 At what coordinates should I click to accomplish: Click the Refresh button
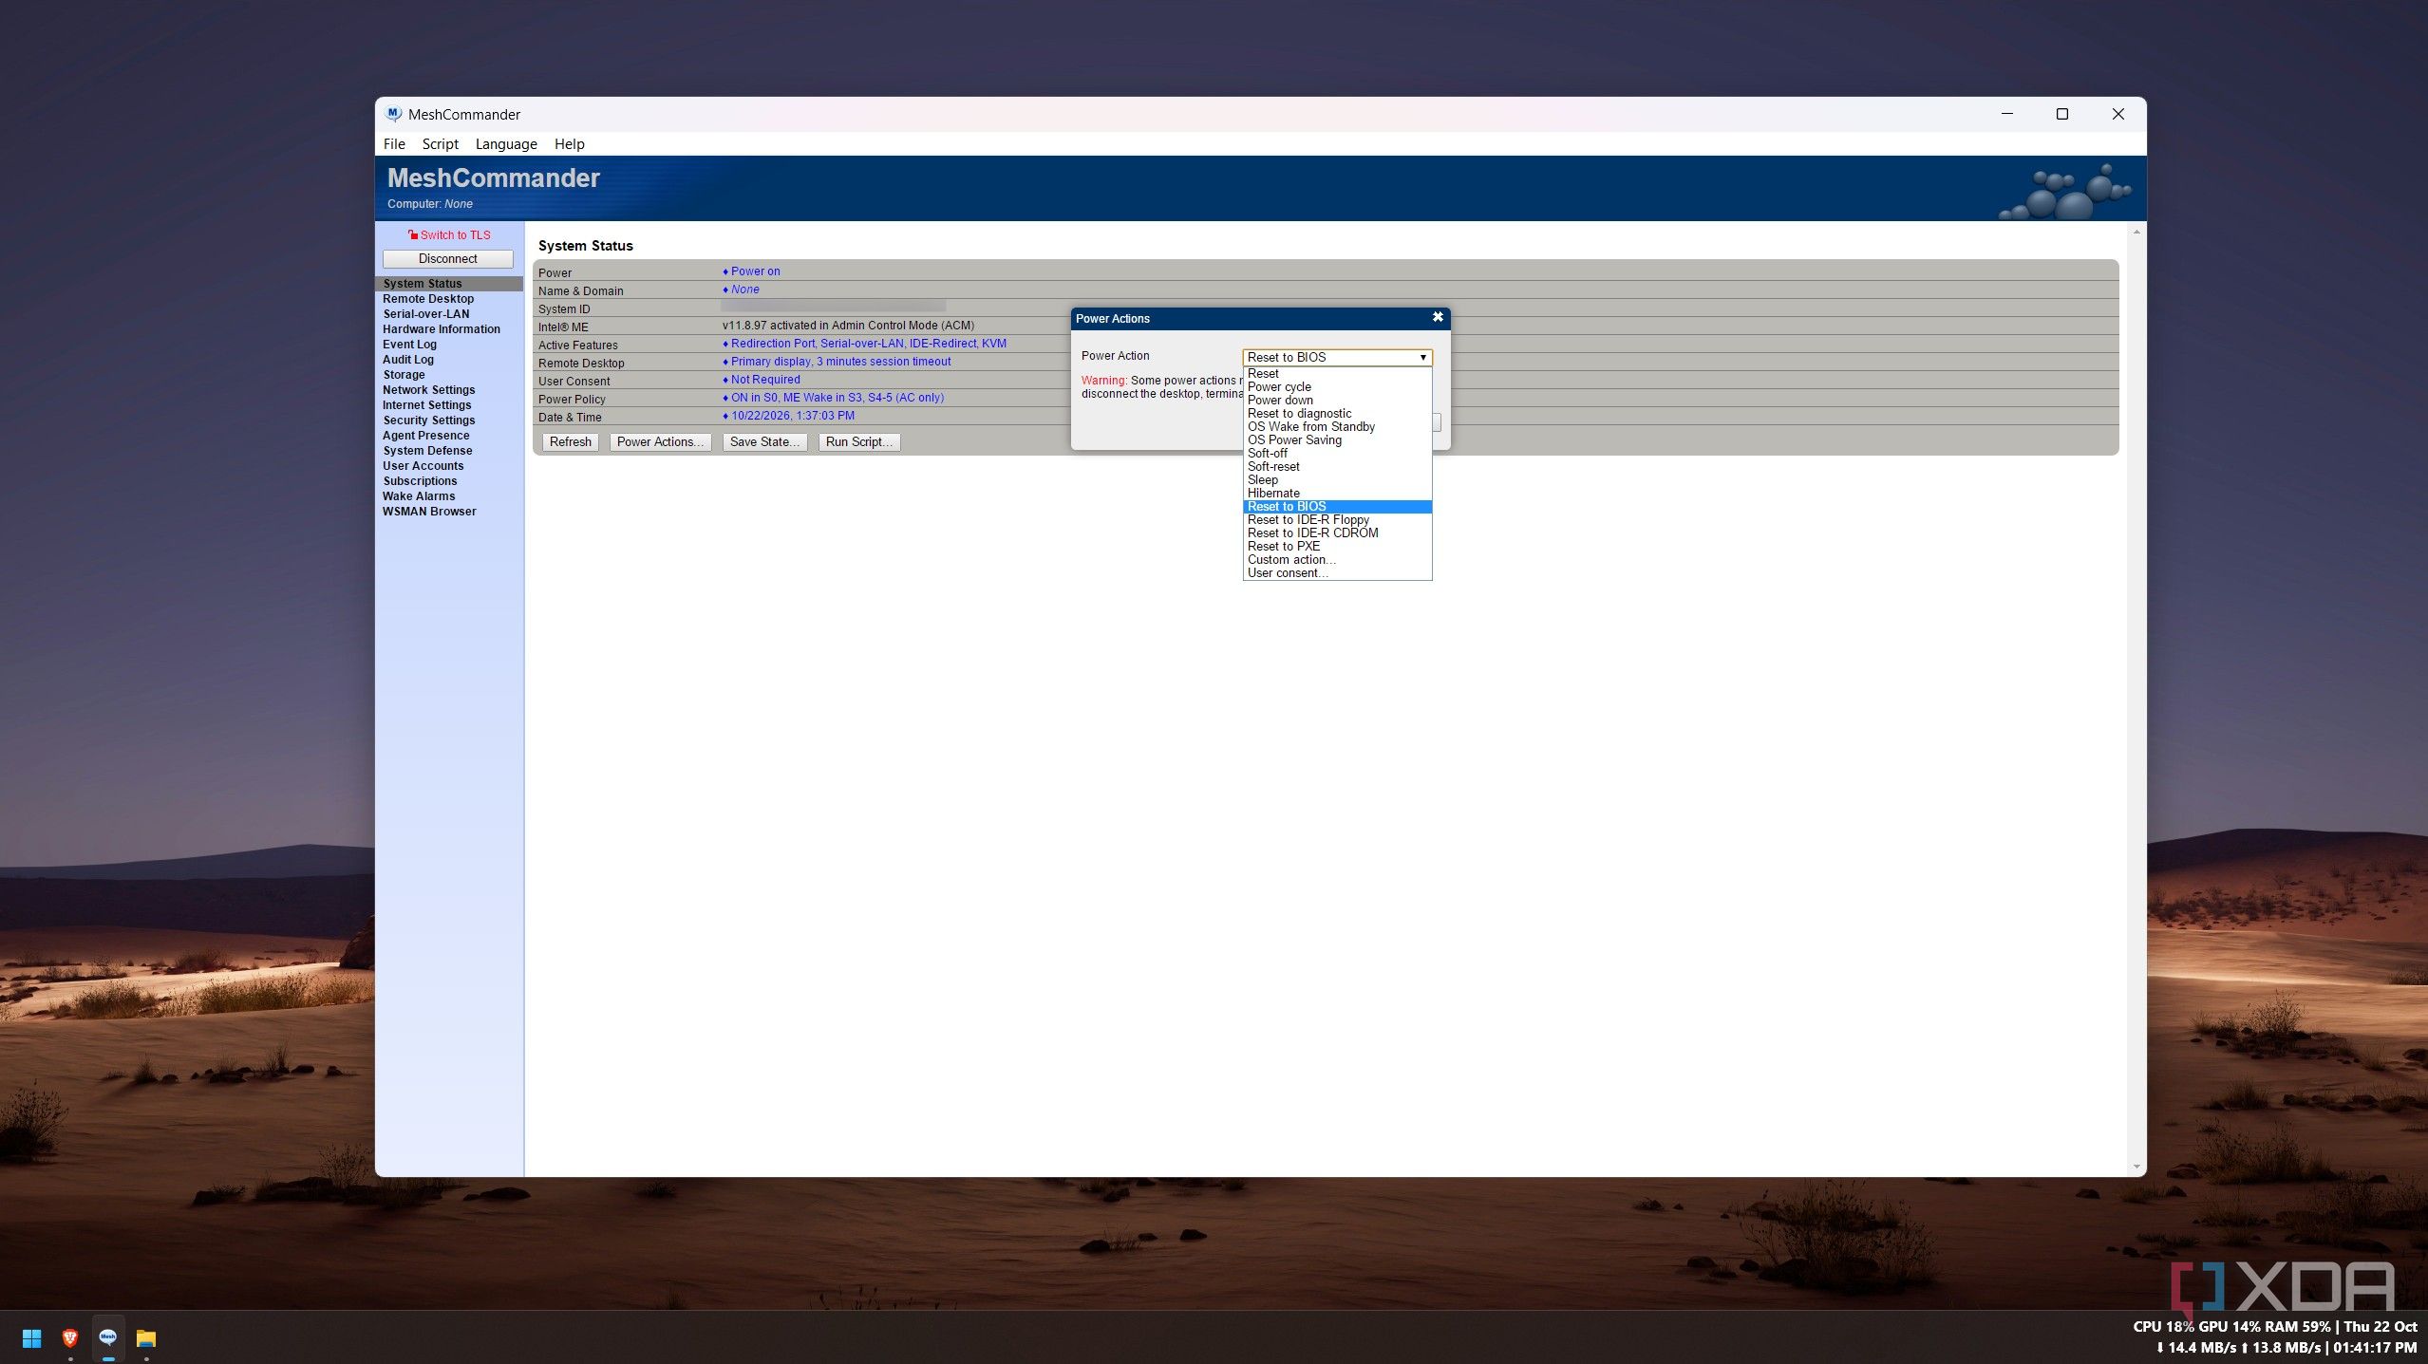click(570, 441)
